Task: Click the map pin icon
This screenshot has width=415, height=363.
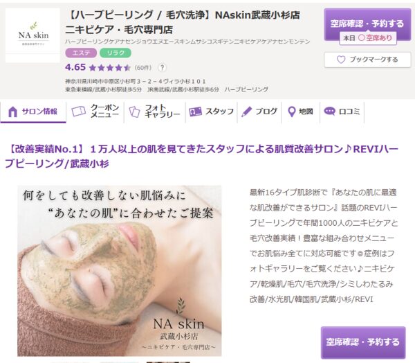Action: pyautogui.click(x=291, y=112)
